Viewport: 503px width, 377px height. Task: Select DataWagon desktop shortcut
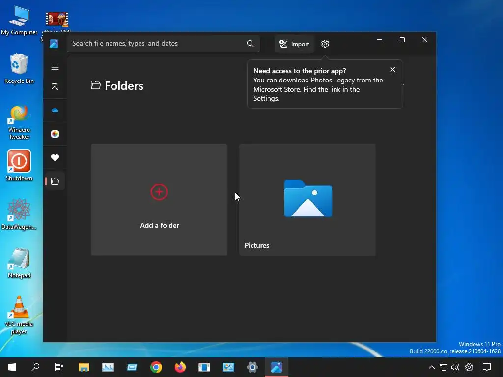[x=19, y=214]
